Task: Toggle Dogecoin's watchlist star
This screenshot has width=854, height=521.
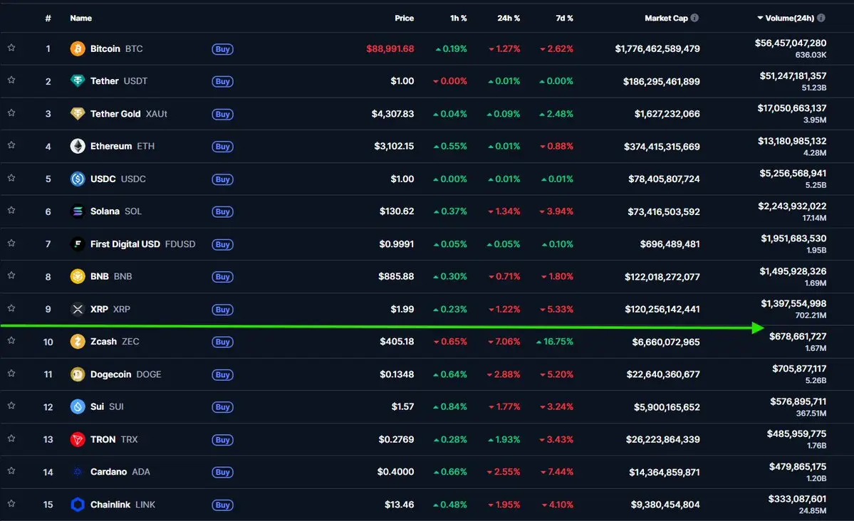Action: pos(11,374)
